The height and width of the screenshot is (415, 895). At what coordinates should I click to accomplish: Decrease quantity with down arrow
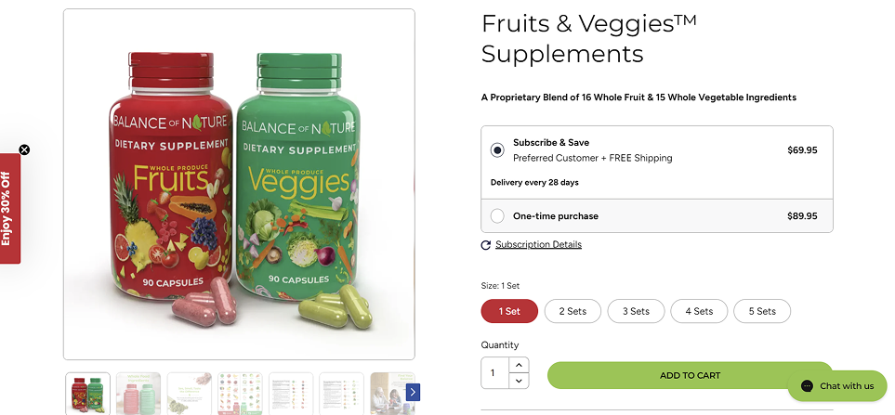(520, 381)
